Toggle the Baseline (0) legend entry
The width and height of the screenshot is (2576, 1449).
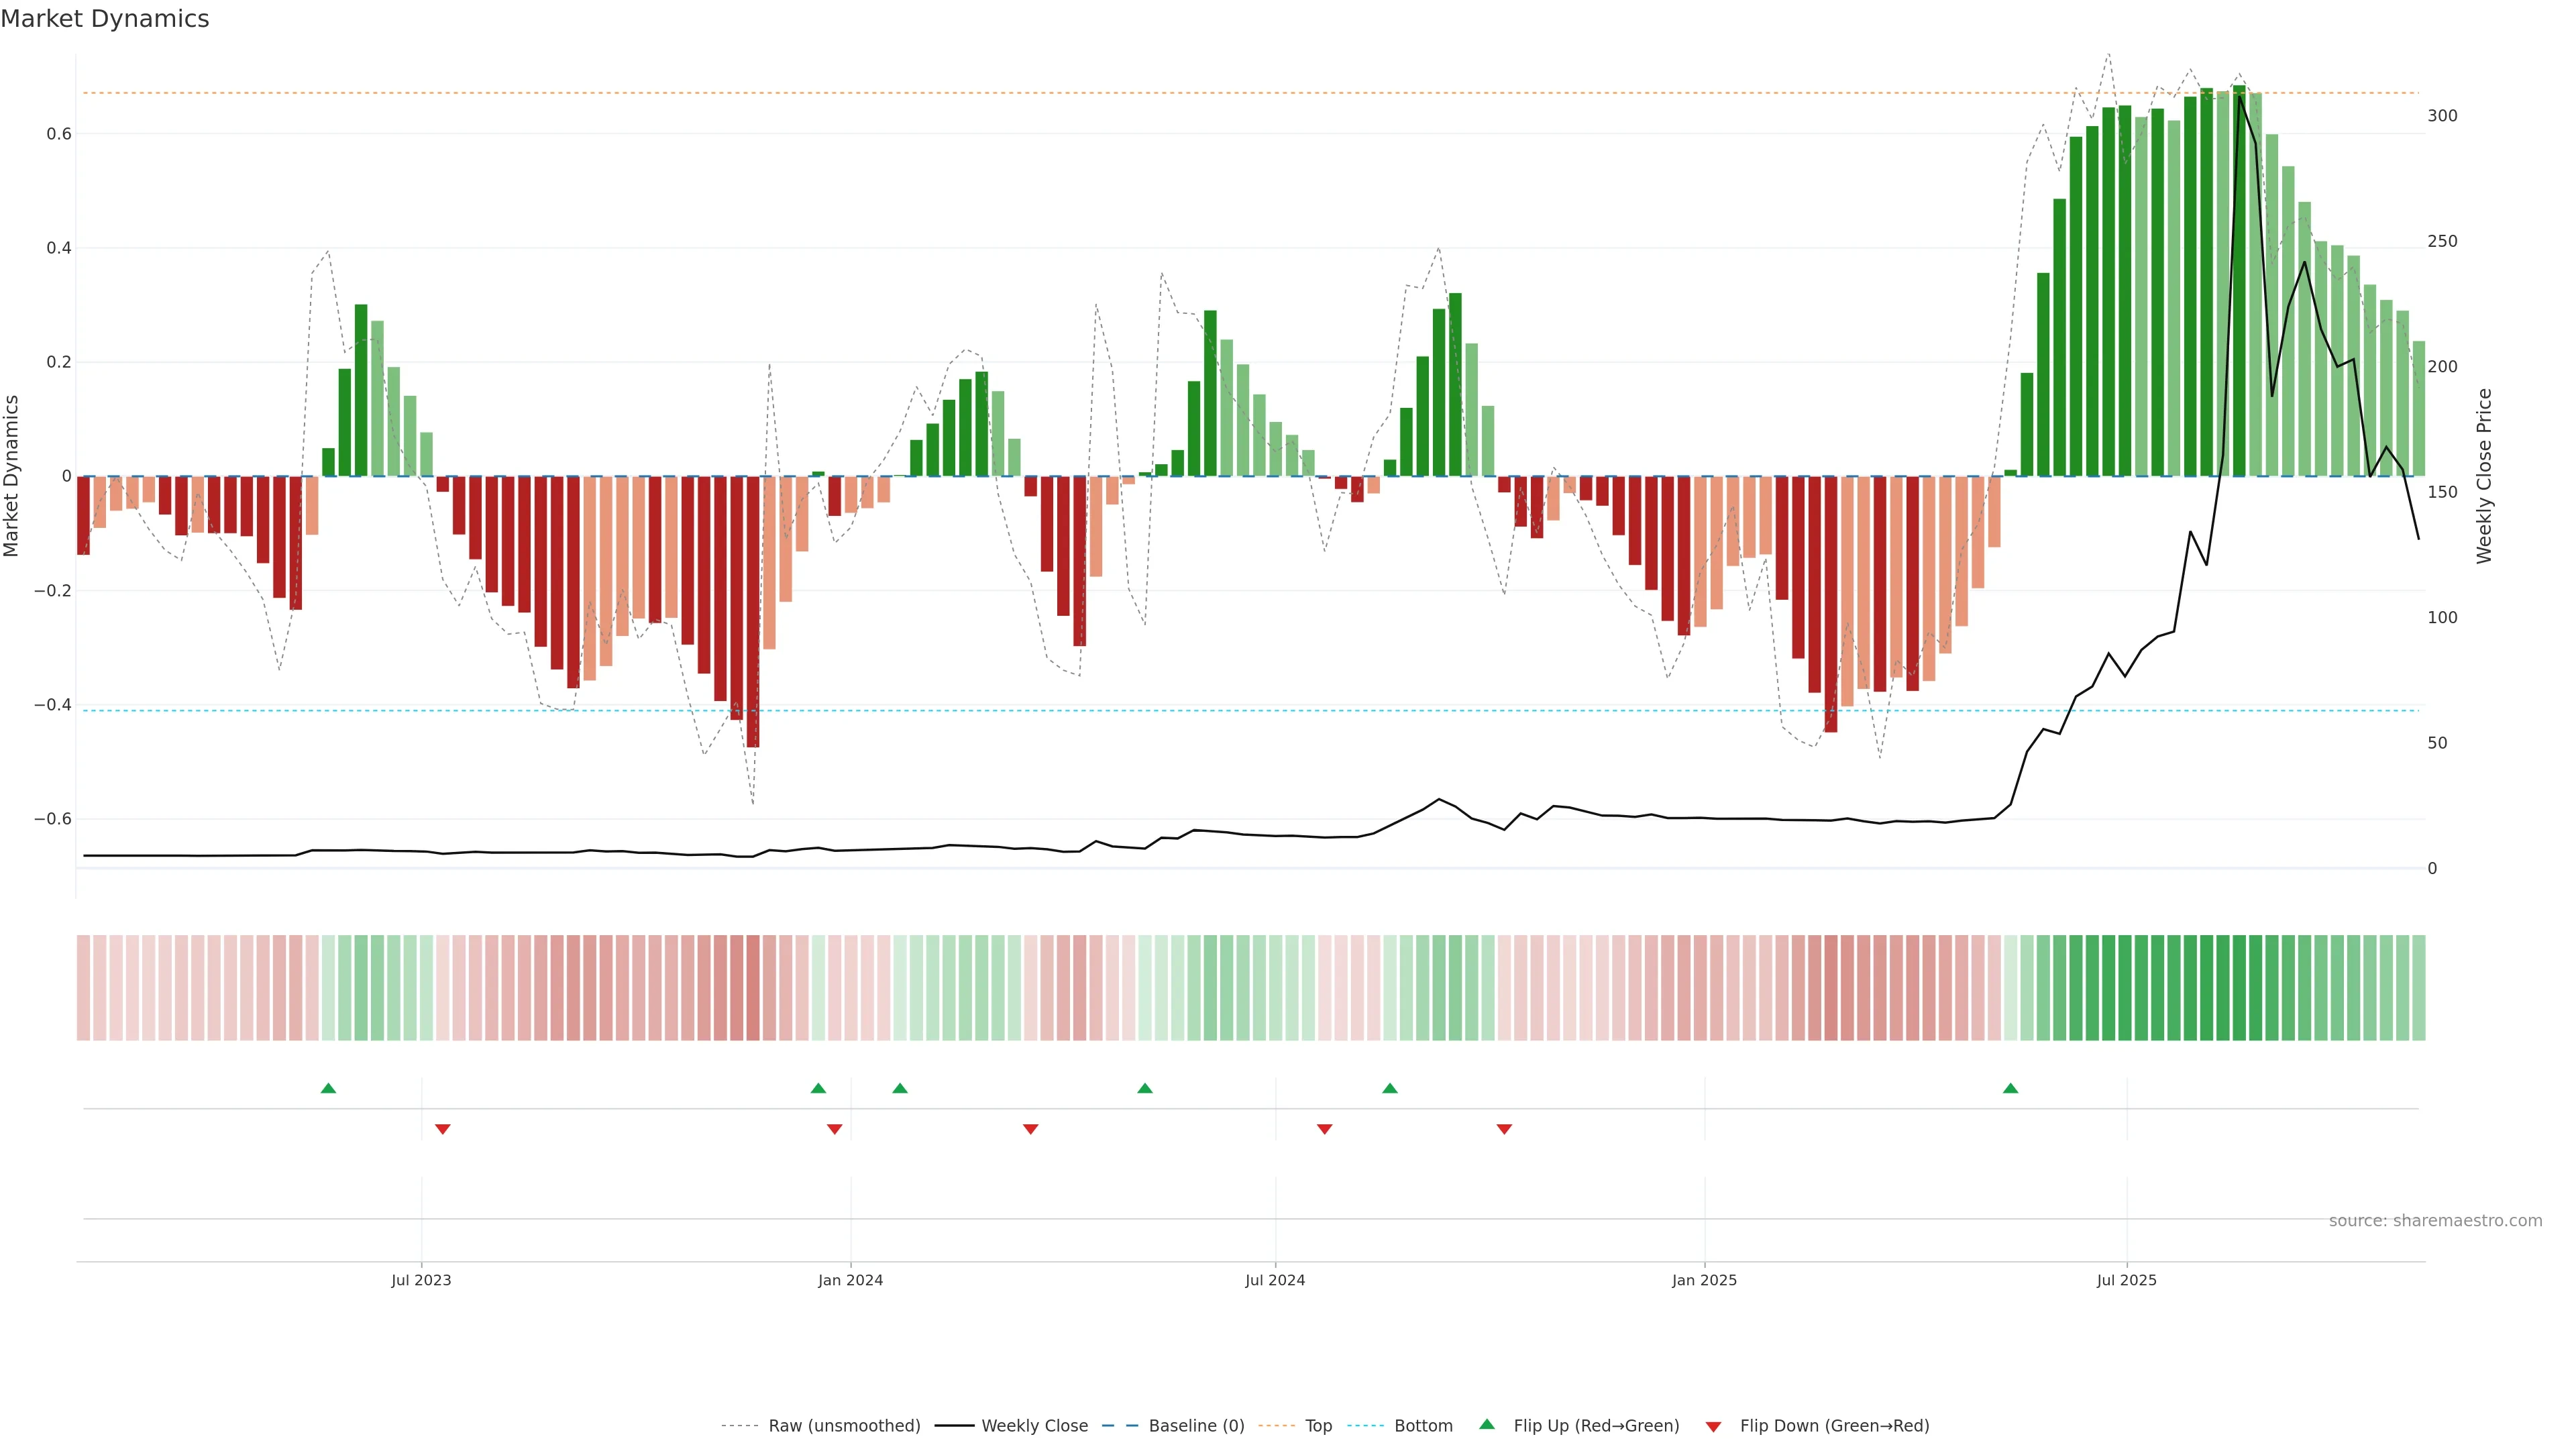pos(1196,1426)
